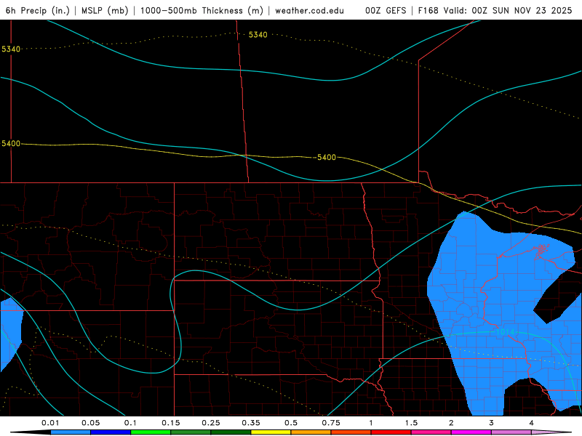Click the 0.25 legend value
582x436 pixels.
click(x=211, y=423)
